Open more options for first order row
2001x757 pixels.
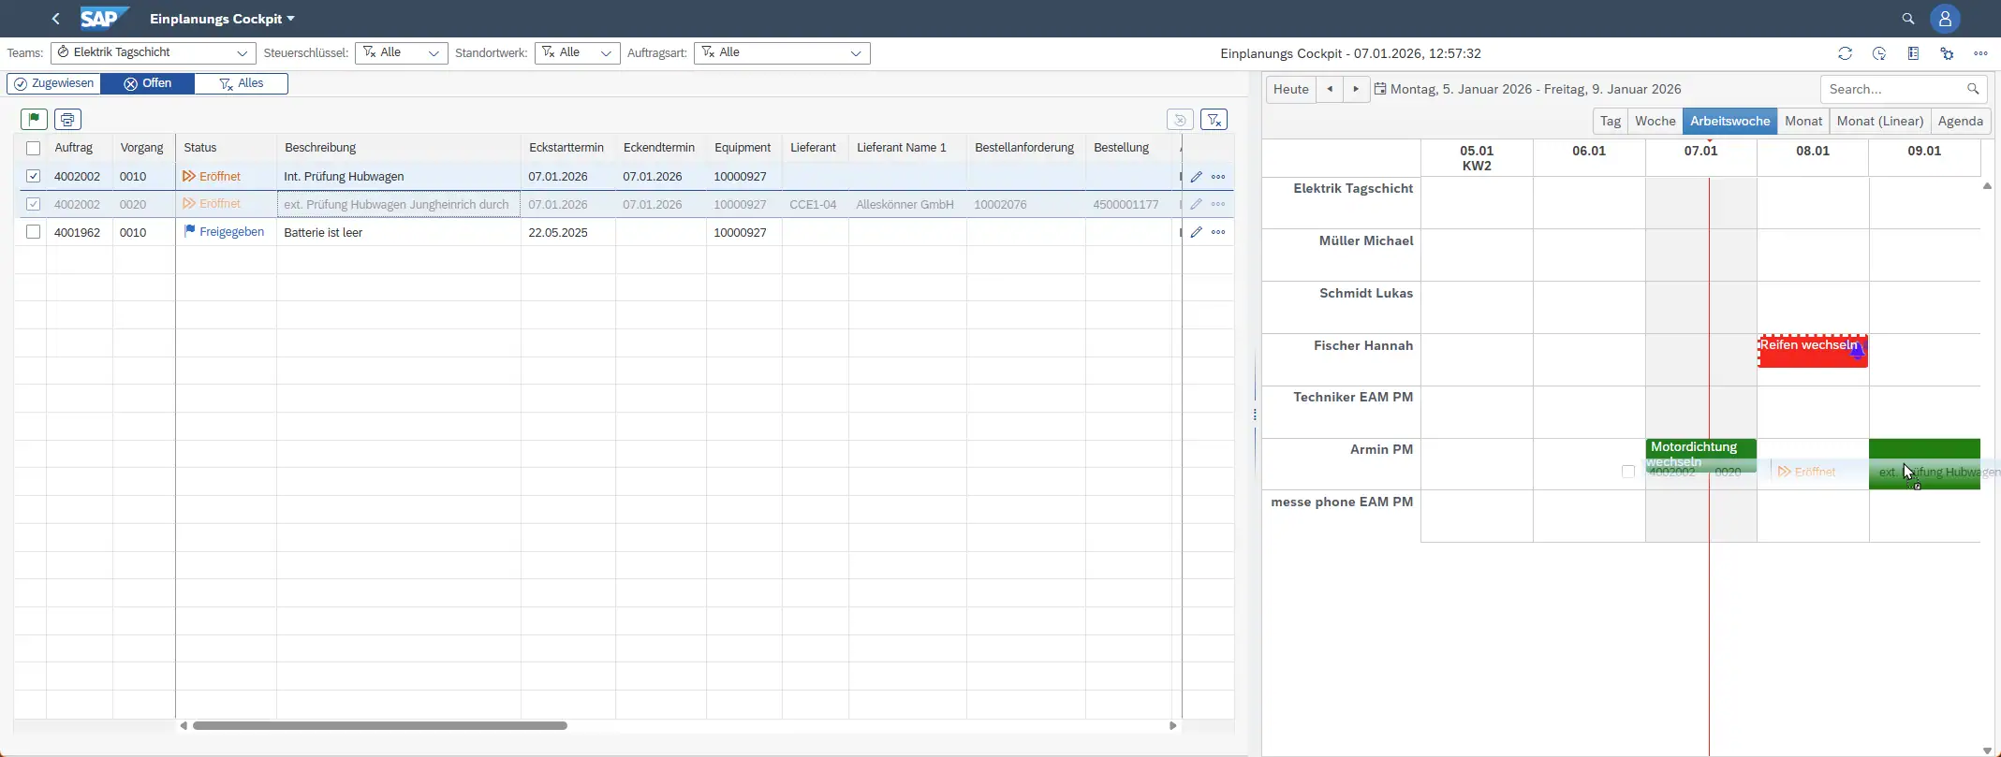(1218, 177)
